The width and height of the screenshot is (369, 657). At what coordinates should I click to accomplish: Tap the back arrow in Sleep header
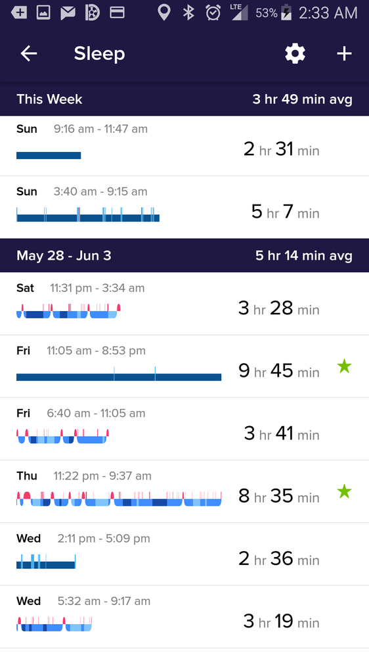pyautogui.click(x=29, y=54)
